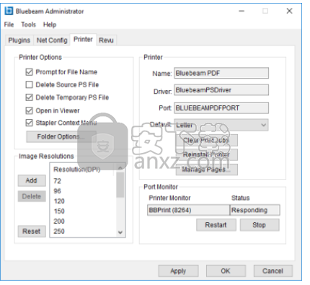Image resolution: width=310 pixels, height=285 pixels.
Task: Open the File menu
Action: click(9, 25)
